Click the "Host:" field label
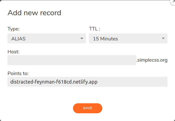Screen dimensions: 175x121 point(13,52)
